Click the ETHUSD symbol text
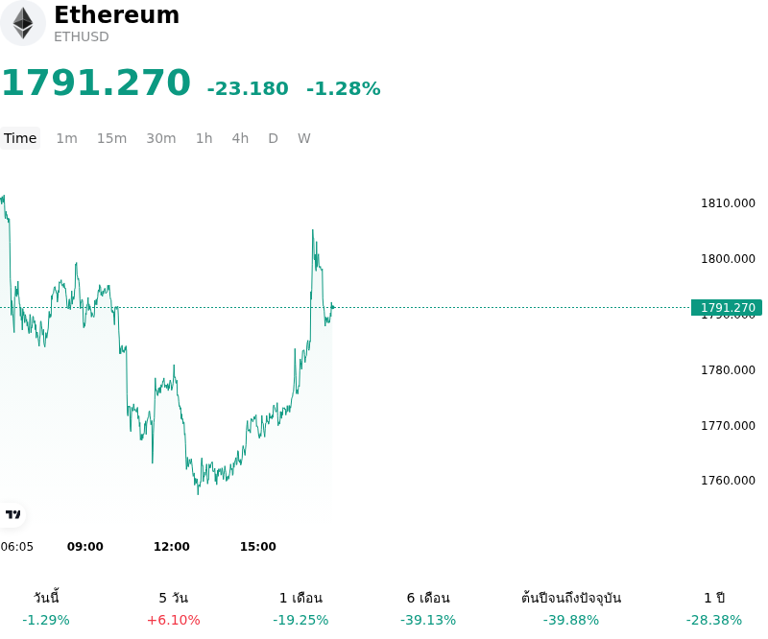 tap(82, 36)
